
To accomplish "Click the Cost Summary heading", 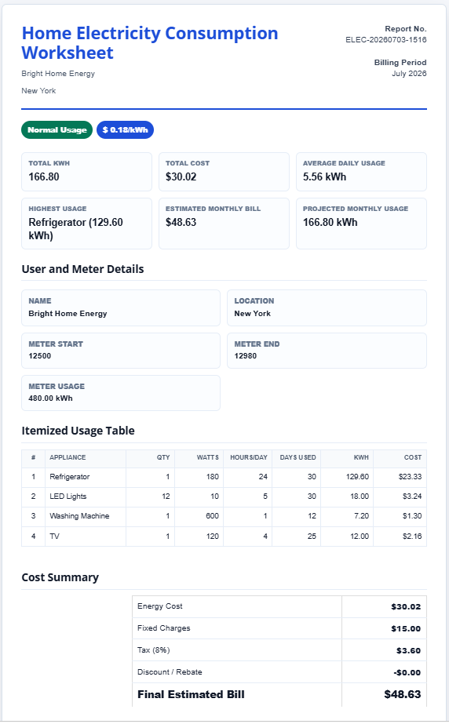I will pos(60,577).
